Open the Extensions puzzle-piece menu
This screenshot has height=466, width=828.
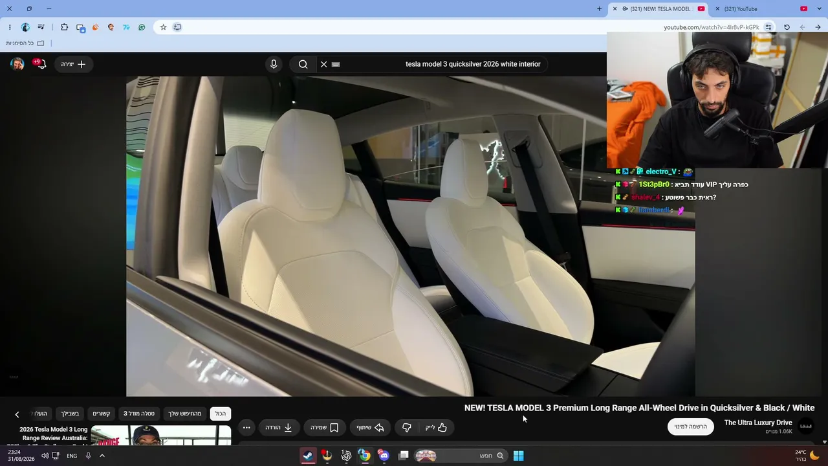(x=64, y=27)
